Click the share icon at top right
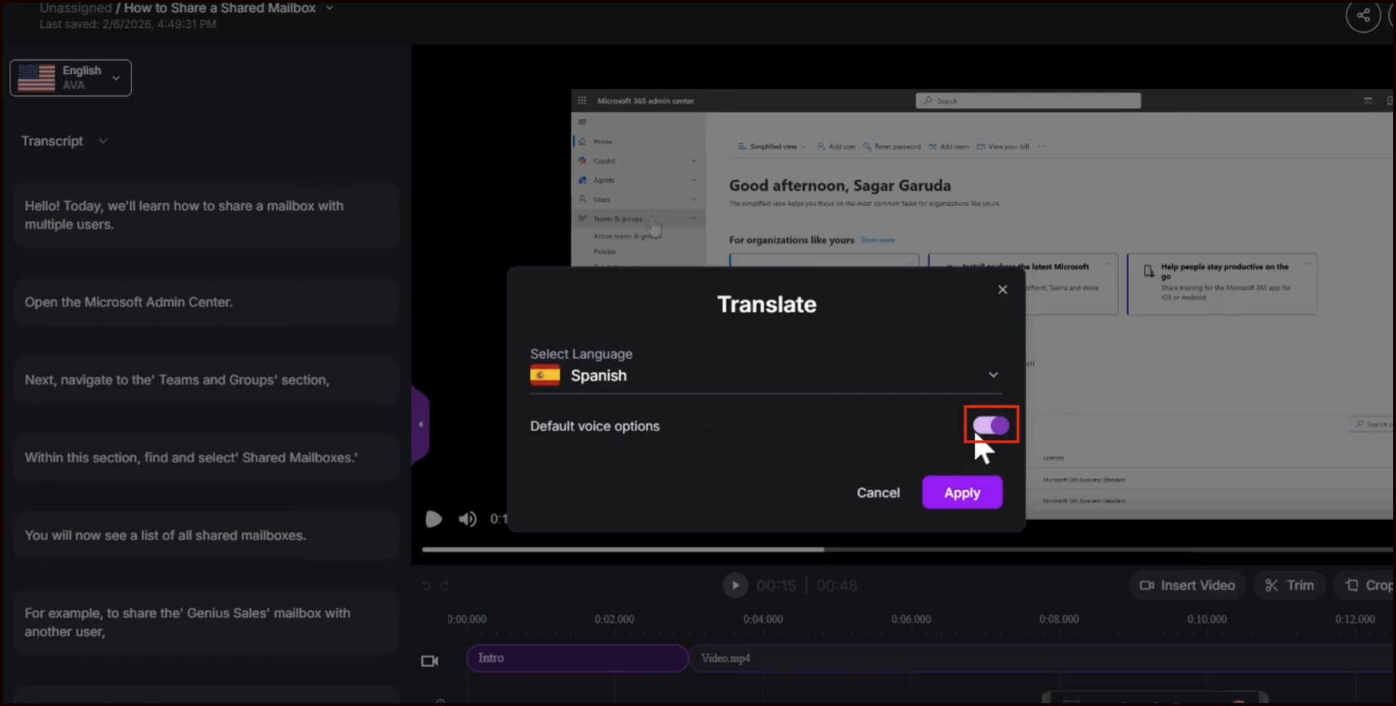This screenshot has width=1396, height=706. tap(1363, 15)
